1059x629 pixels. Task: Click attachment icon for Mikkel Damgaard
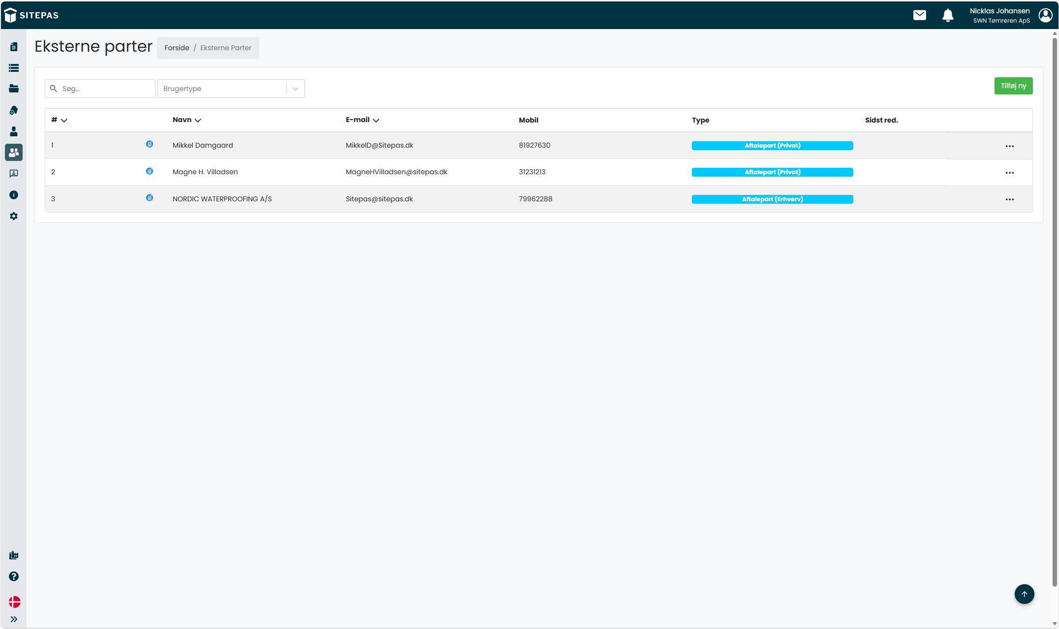150,144
